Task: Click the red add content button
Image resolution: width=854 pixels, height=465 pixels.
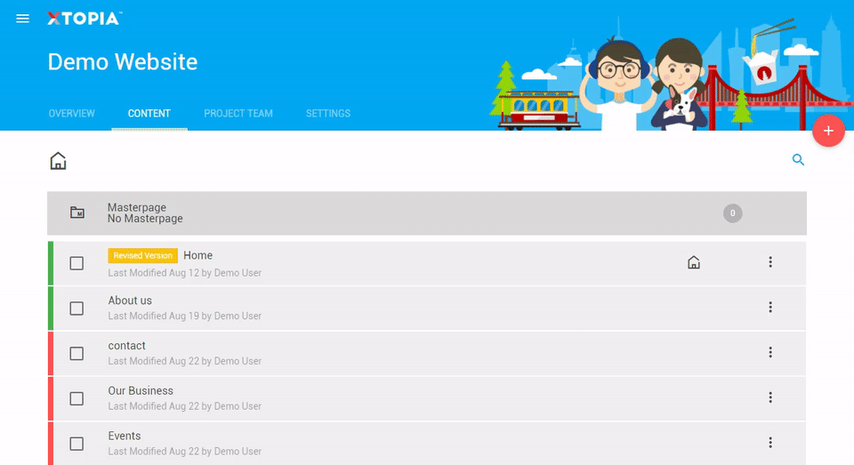Action: click(x=827, y=131)
